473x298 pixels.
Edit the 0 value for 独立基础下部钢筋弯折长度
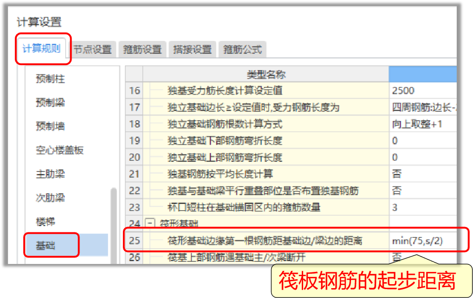tap(423, 141)
